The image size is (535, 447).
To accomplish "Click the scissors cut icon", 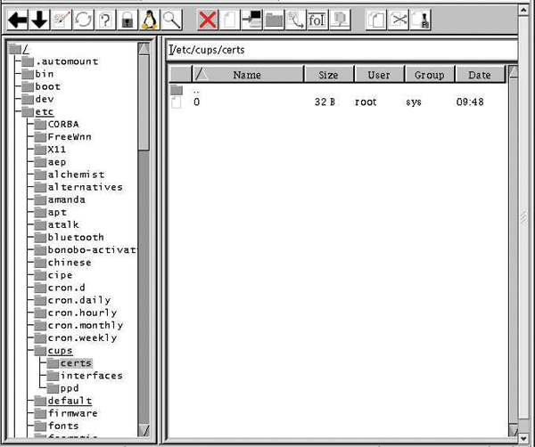I will 399,18.
